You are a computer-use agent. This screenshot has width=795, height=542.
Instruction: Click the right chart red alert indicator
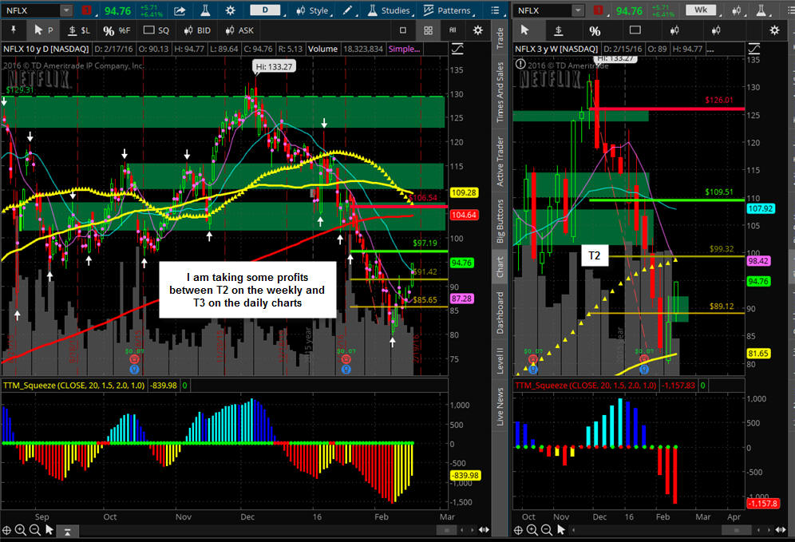(x=599, y=10)
